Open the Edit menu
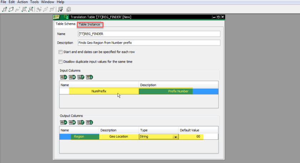300x163 pixels. pos(12,2)
